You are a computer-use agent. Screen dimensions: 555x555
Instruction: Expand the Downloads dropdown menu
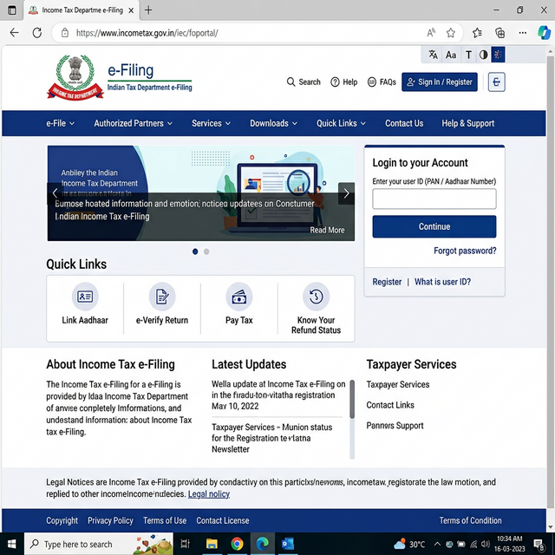pyautogui.click(x=273, y=123)
